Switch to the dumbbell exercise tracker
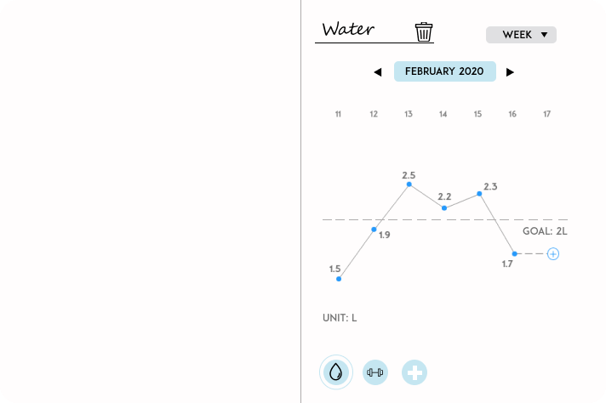This screenshot has height=403, width=606. (x=375, y=372)
